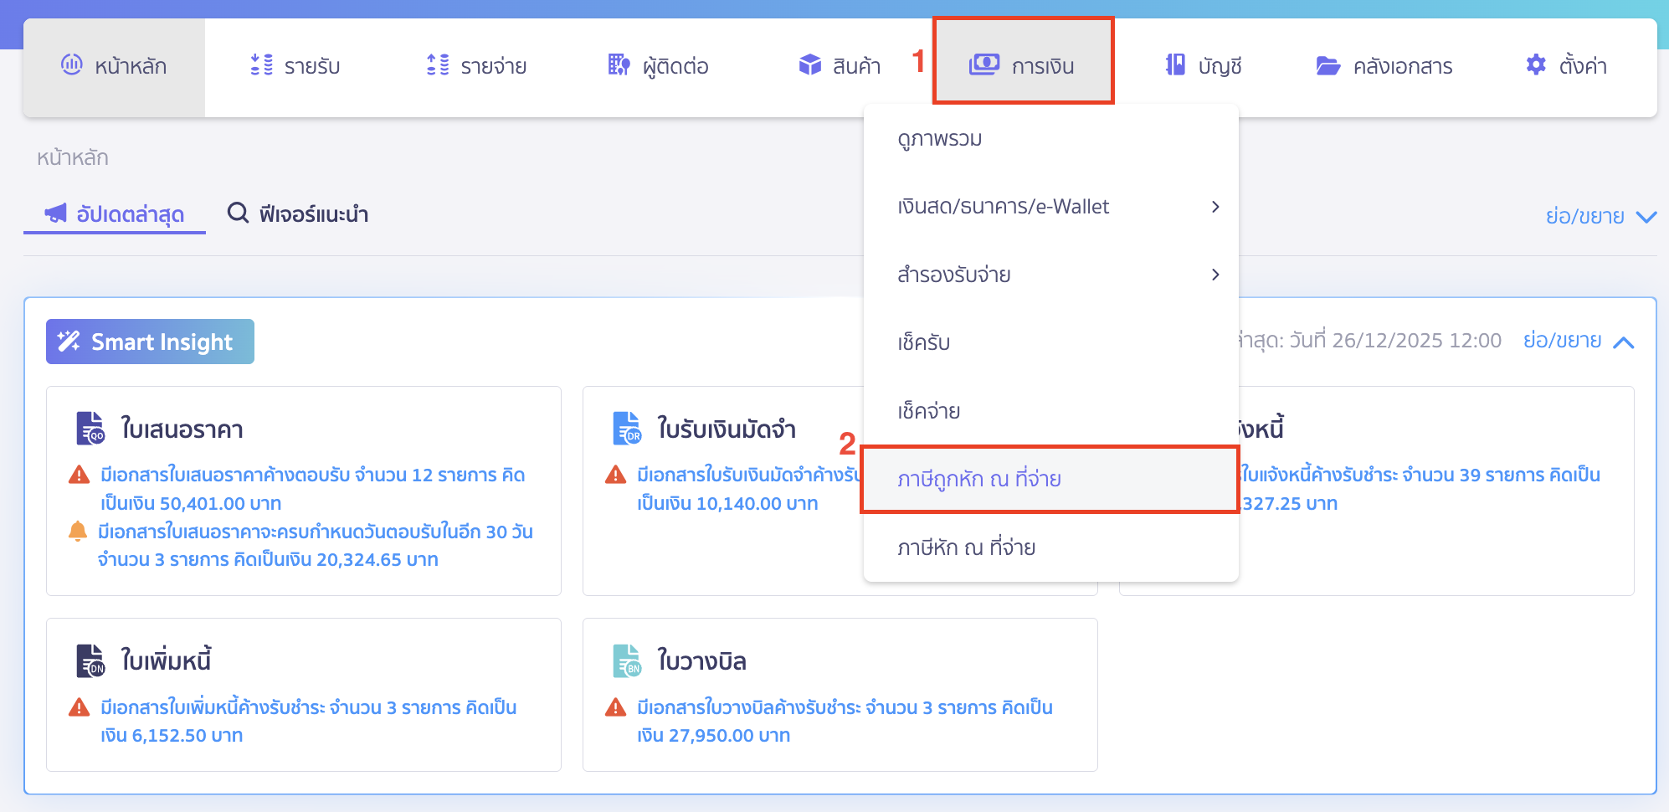Open pending quotations link for 50,401.00 baht
Viewport: 1669px width, 812px height.
pos(312,489)
